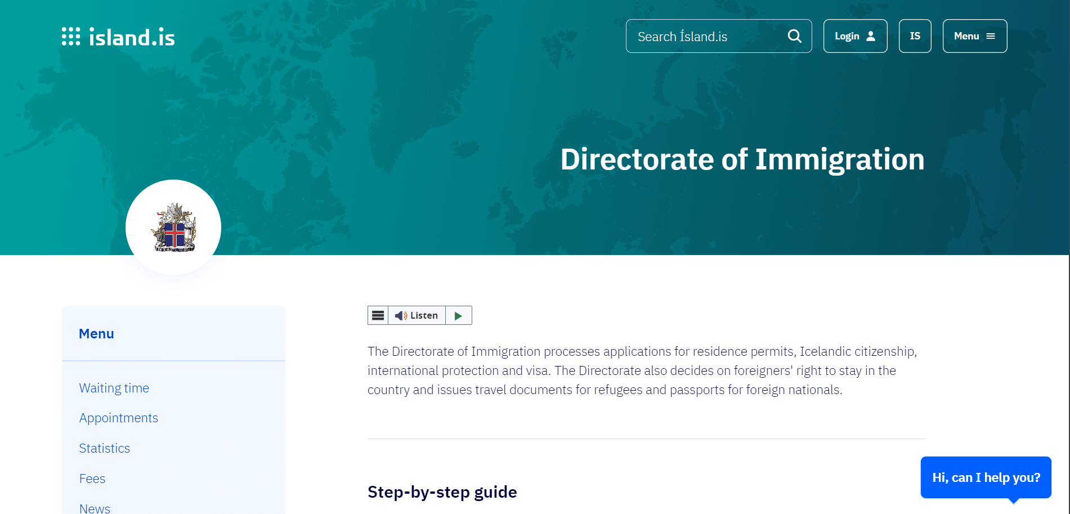Click the Iceland coat of arms logo

click(x=173, y=227)
